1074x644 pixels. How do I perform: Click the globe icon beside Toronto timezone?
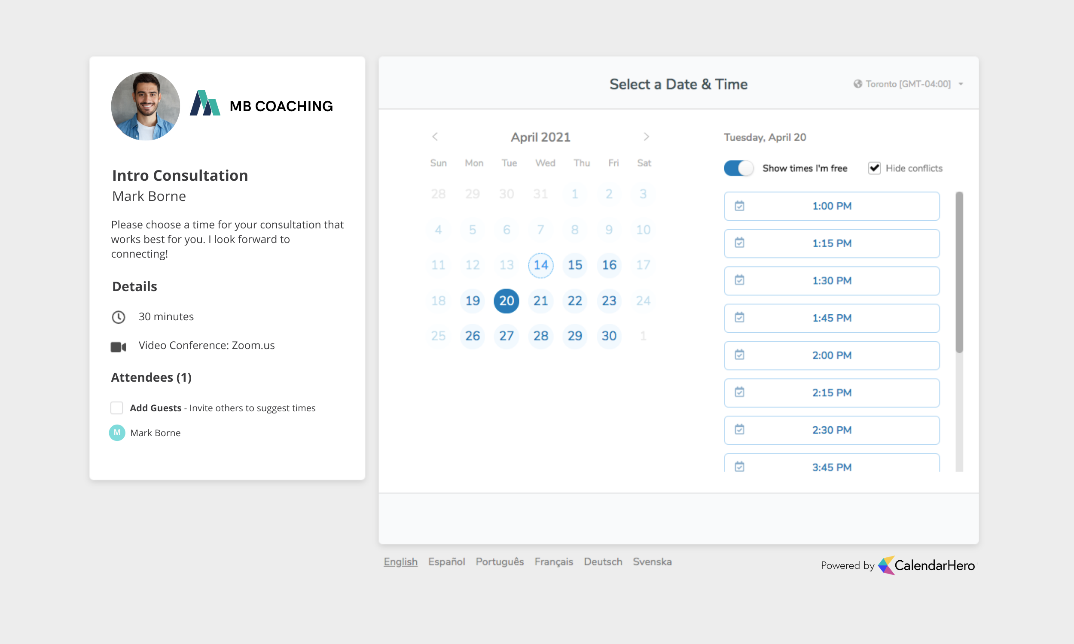pyautogui.click(x=857, y=84)
